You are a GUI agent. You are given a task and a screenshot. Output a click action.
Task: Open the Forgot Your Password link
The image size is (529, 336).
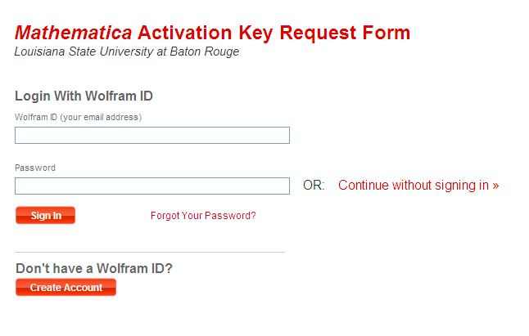(x=203, y=216)
